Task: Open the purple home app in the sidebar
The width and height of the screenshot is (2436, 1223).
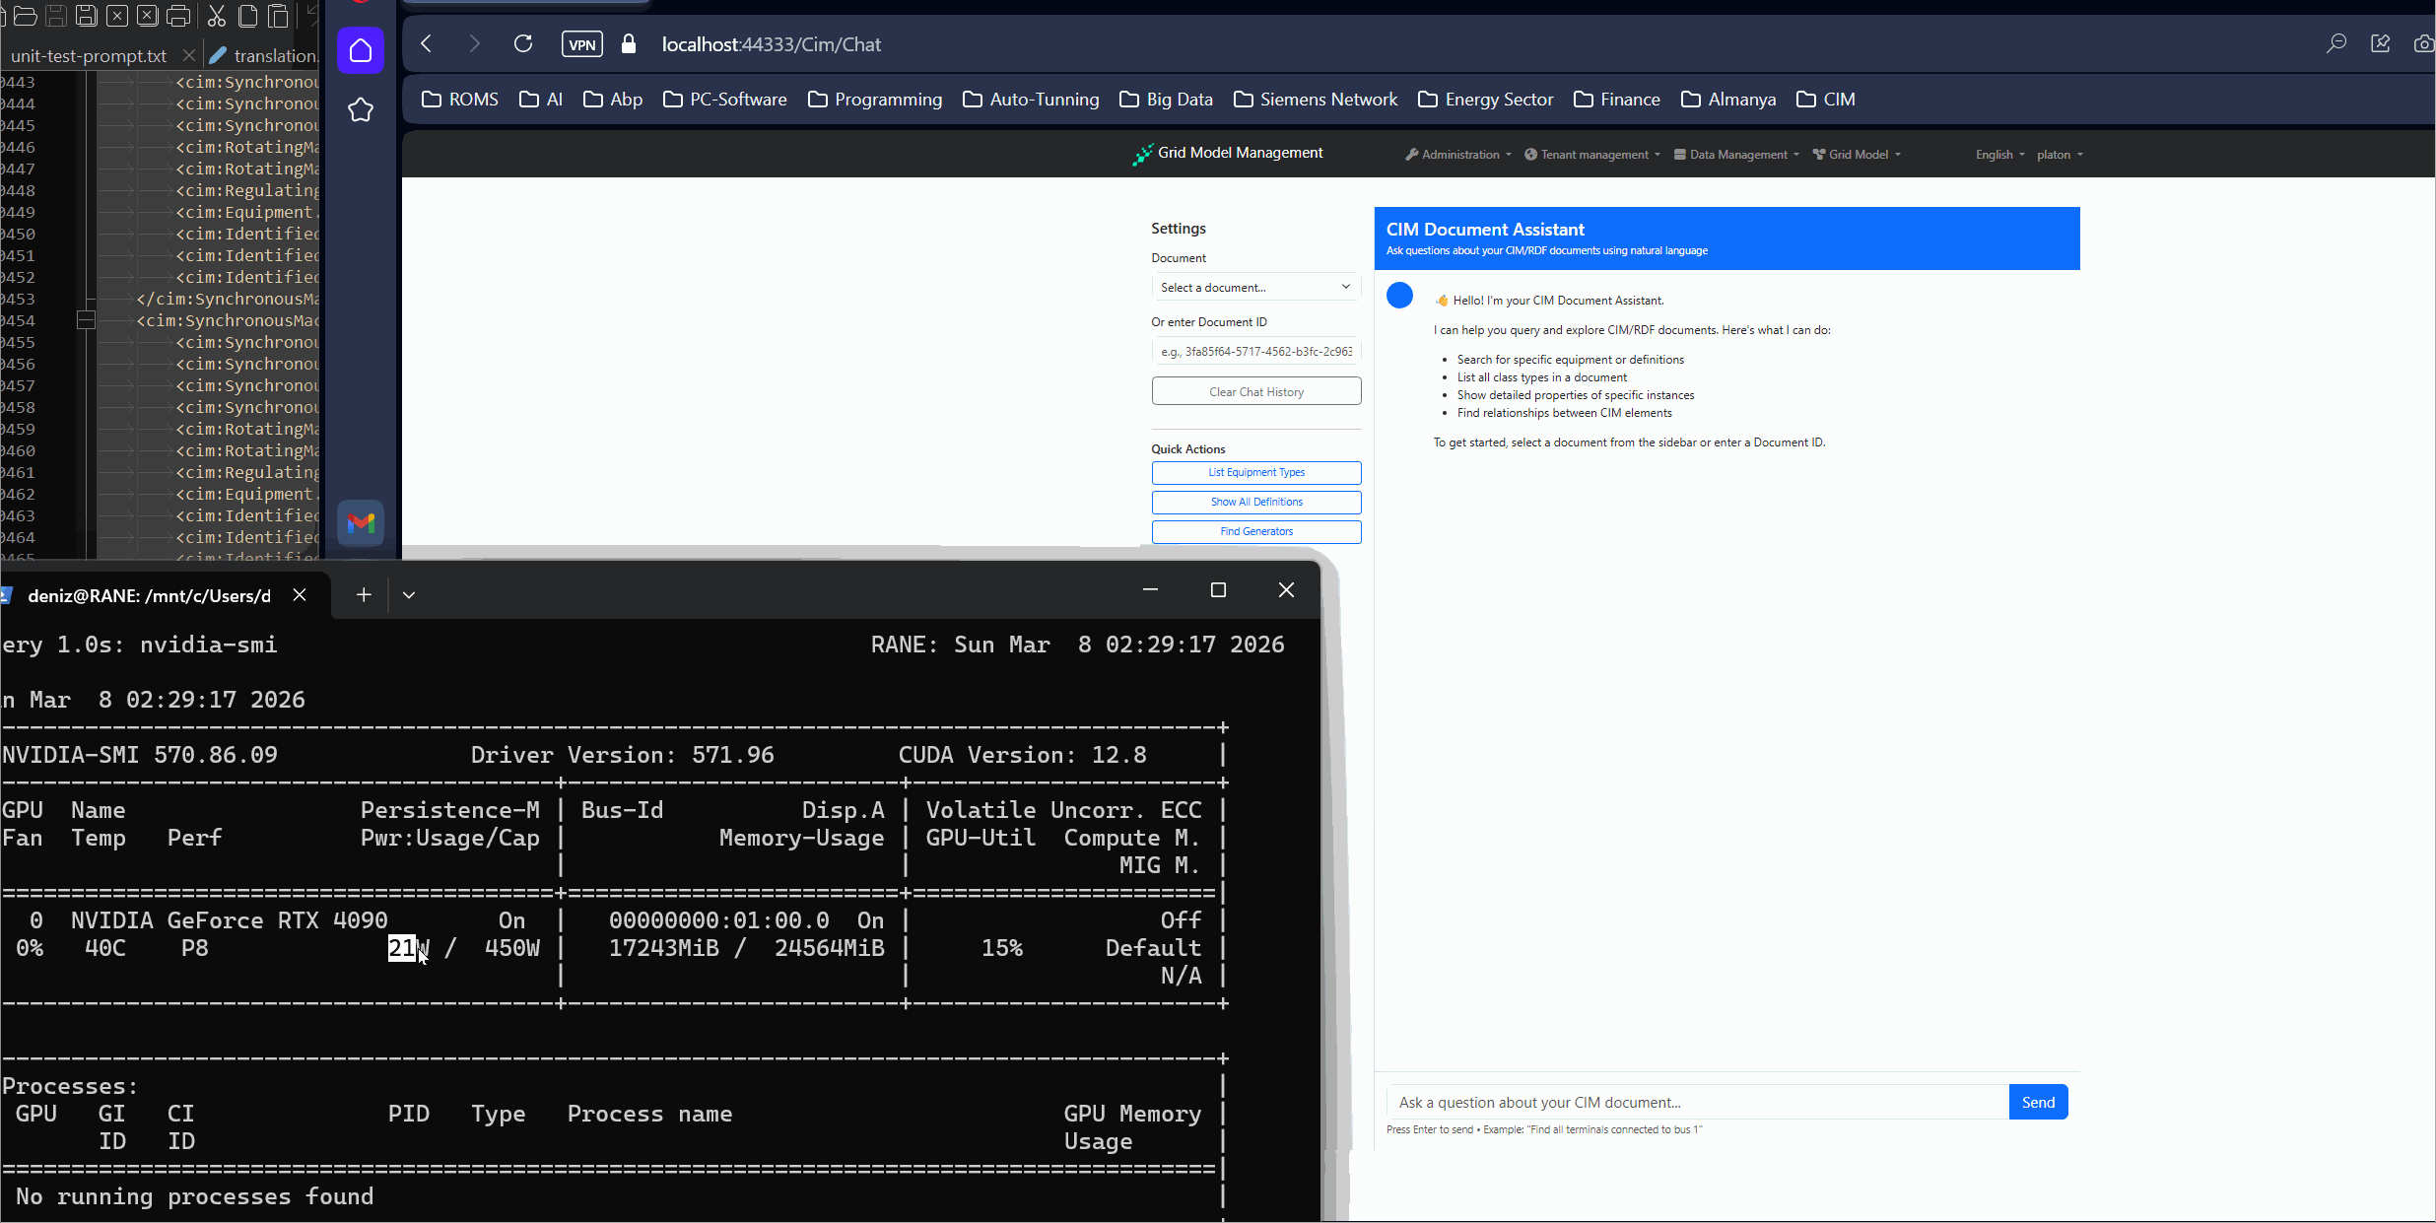Action: tap(361, 50)
